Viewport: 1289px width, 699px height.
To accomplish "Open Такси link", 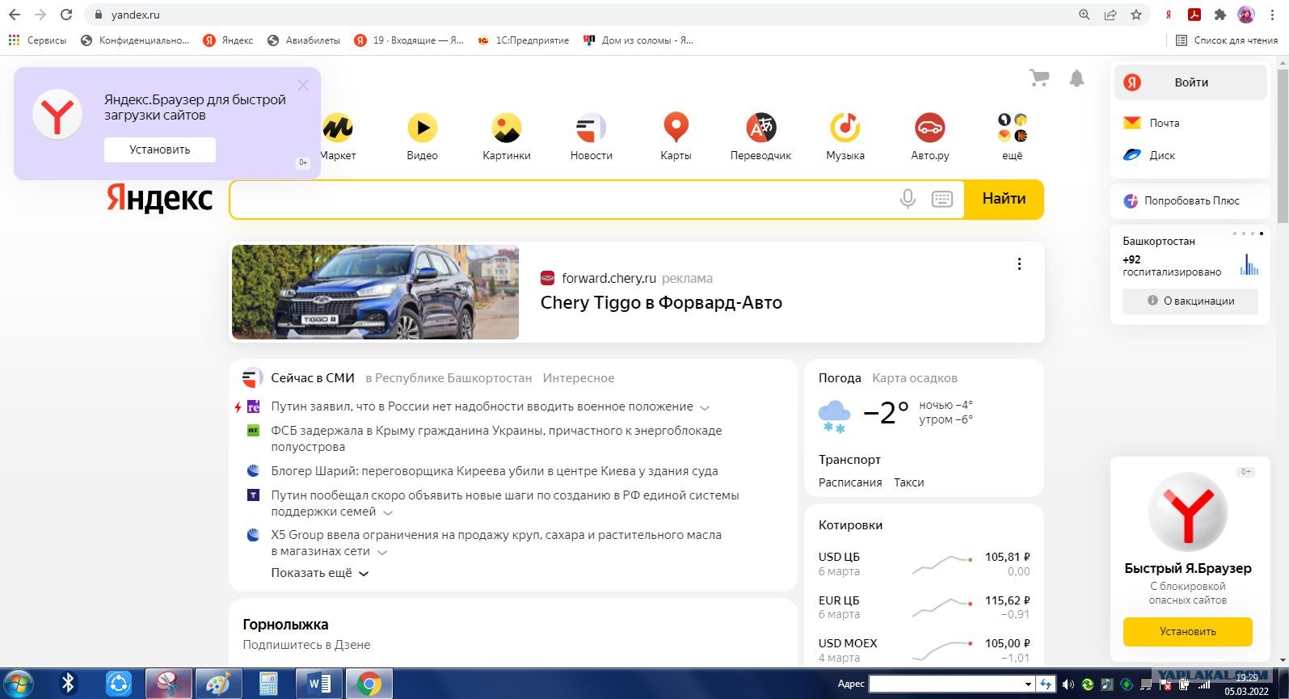I will (x=908, y=482).
